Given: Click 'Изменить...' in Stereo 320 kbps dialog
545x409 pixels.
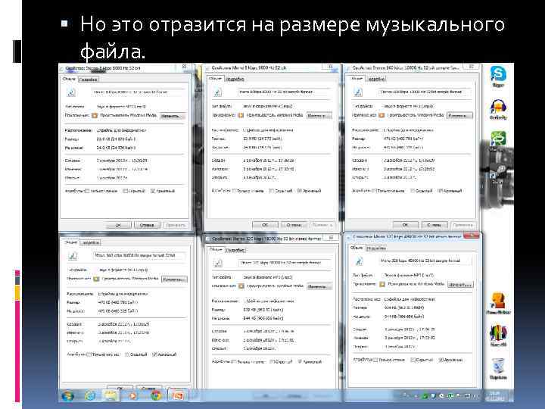Looking at the screenshot, I should [x=319, y=287].
